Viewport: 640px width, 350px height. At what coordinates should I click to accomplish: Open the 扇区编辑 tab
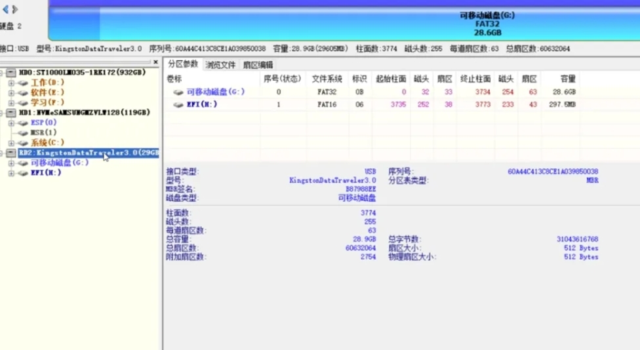[x=258, y=65]
